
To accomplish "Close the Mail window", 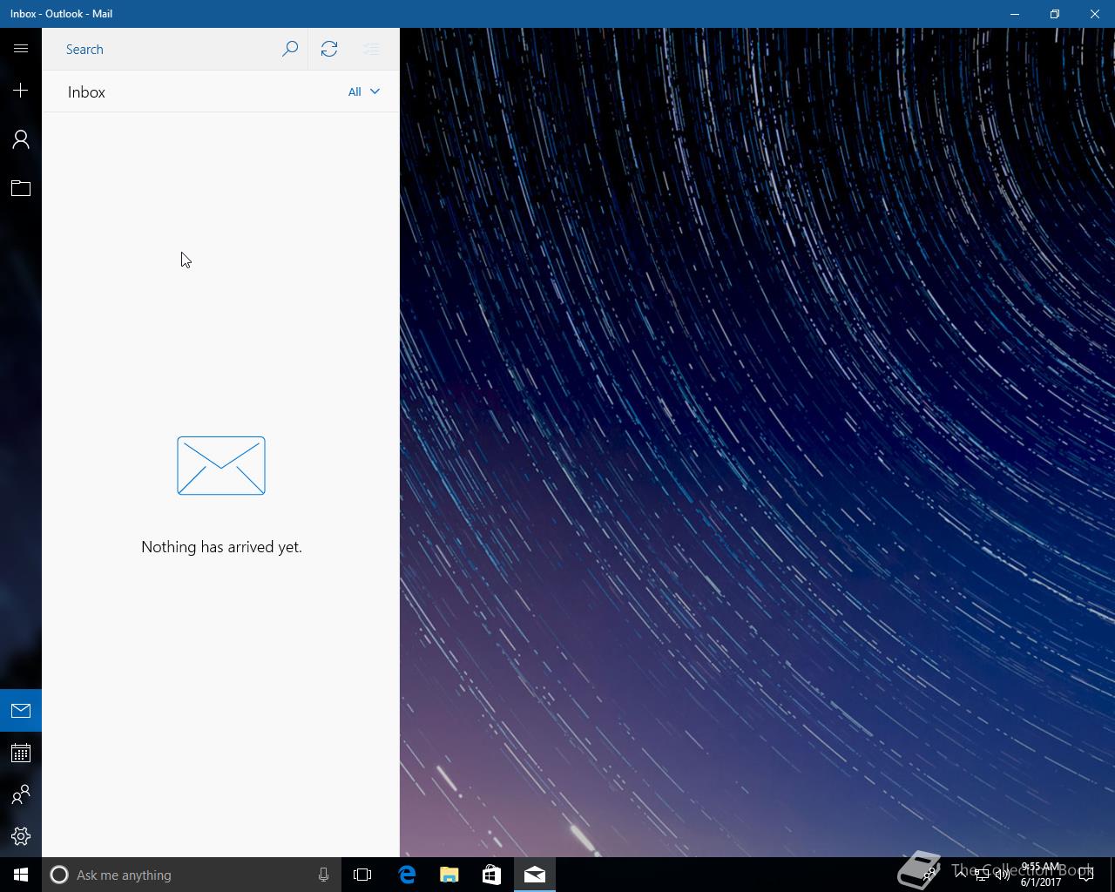I will pos(1095,14).
